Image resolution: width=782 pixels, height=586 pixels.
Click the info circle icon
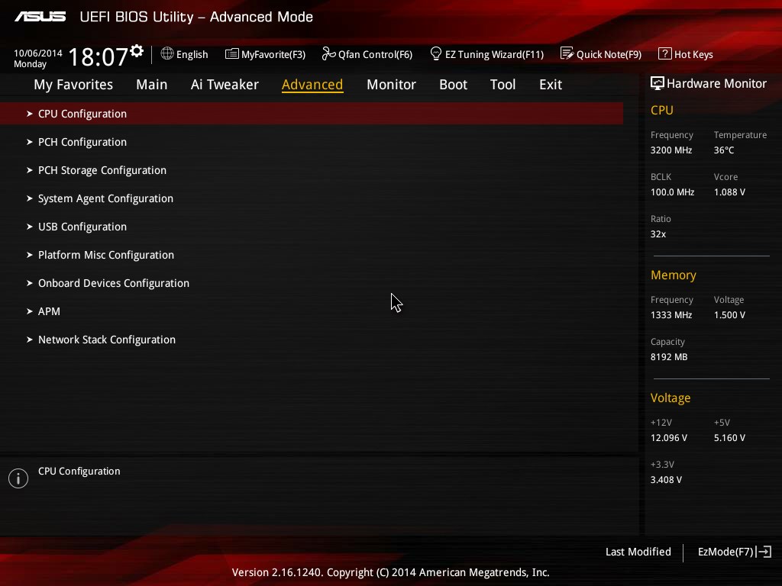[x=18, y=478]
